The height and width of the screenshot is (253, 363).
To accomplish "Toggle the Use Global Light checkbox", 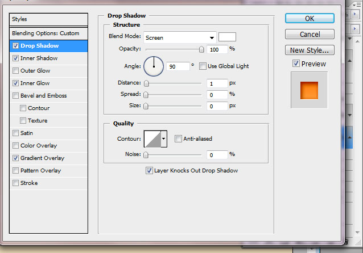I will pyautogui.click(x=203, y=66).
